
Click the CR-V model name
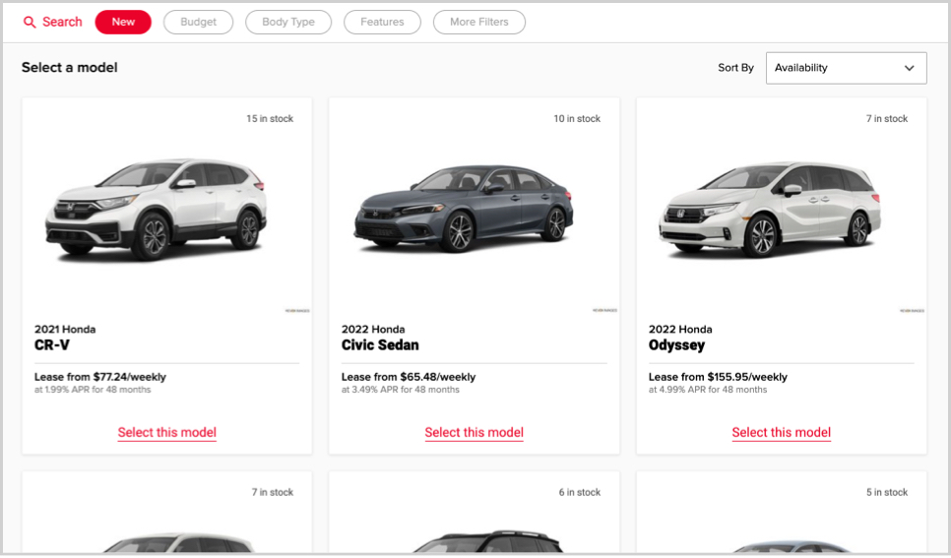(52, 345)
